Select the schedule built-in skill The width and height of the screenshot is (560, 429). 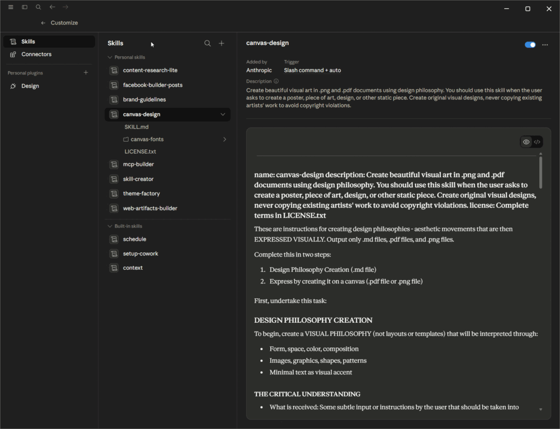pos(167,239)
